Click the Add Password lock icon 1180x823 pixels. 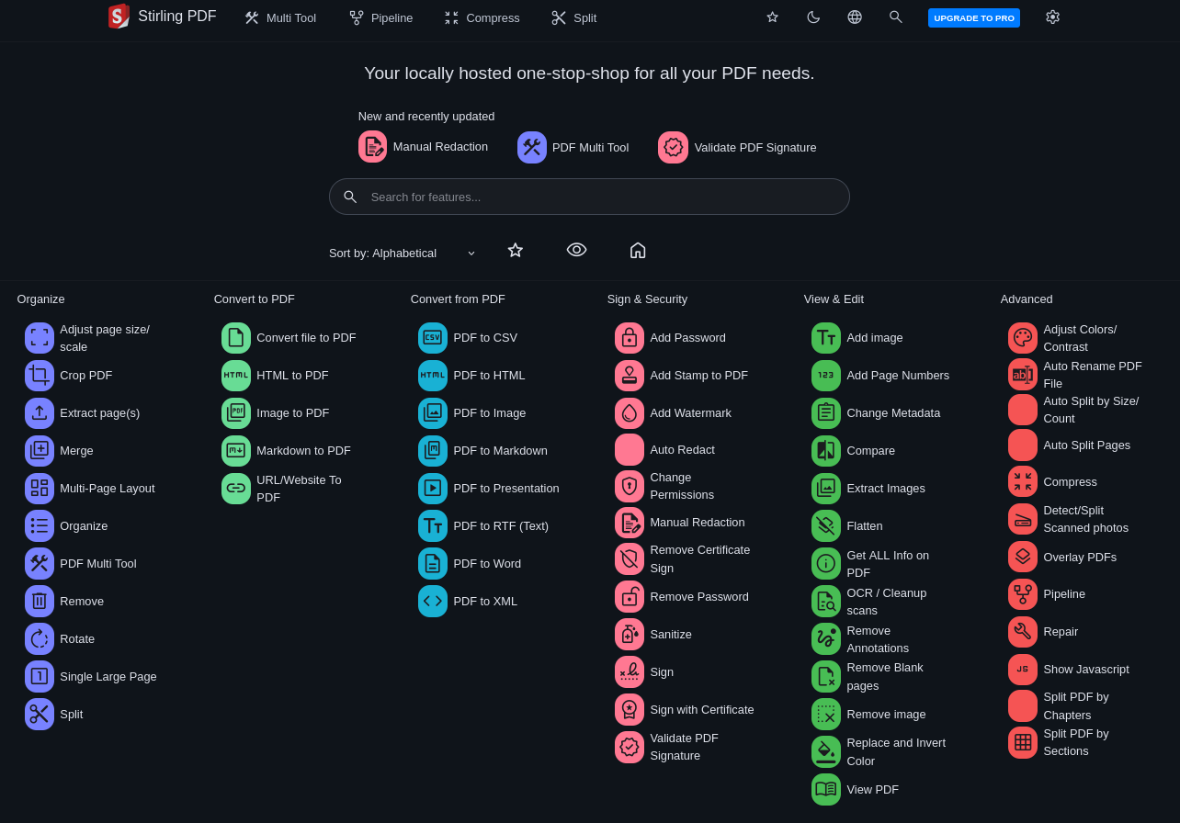pos(630,338)
